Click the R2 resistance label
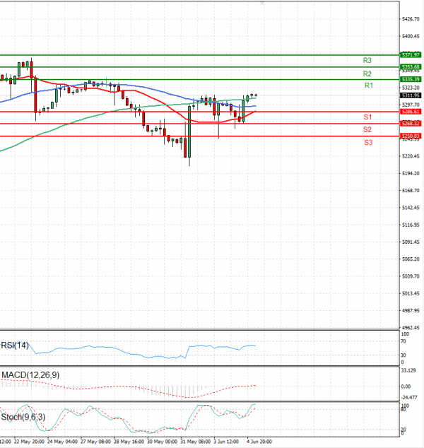The height and width of the screenshot is (448, 424). tap(367, 74)
